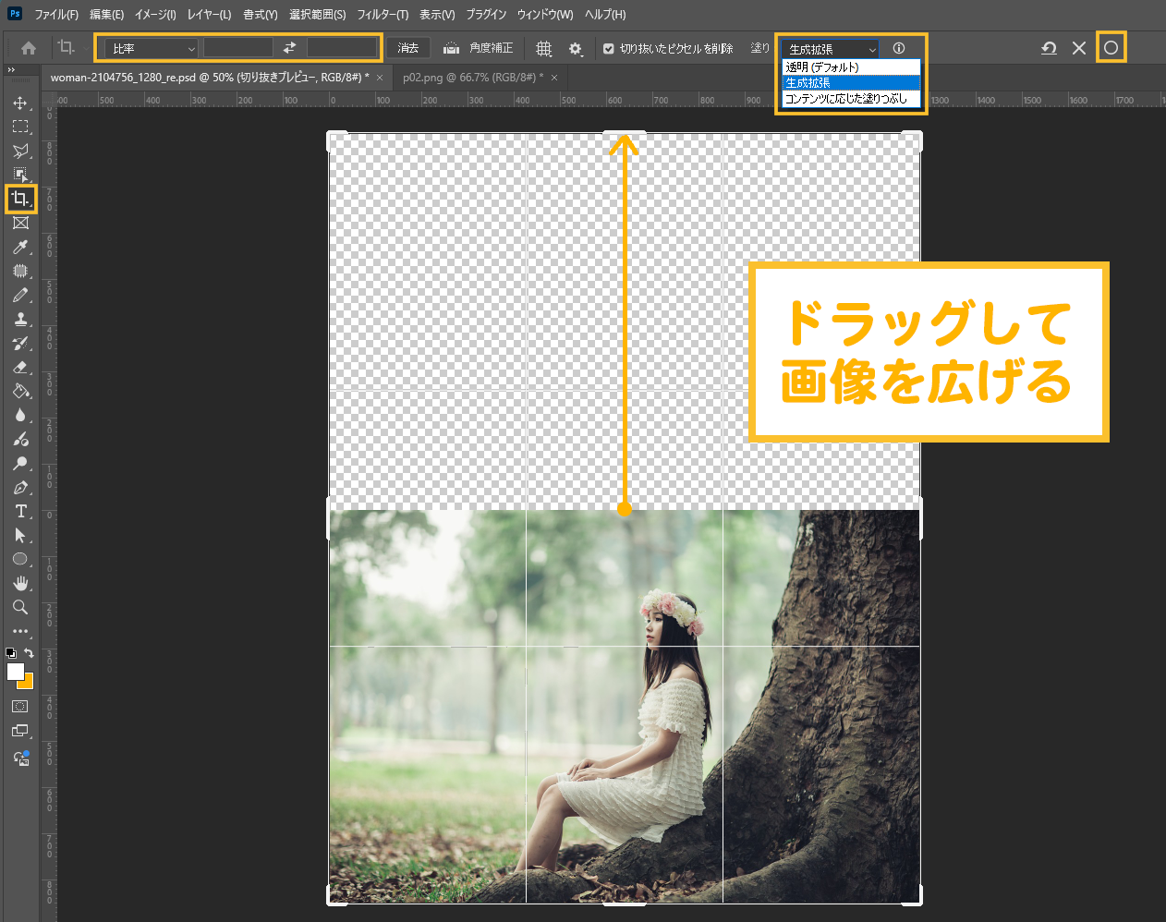The image size is (1166, 922).
Task: Open additional crop options gear
Action: coord(576,48)
